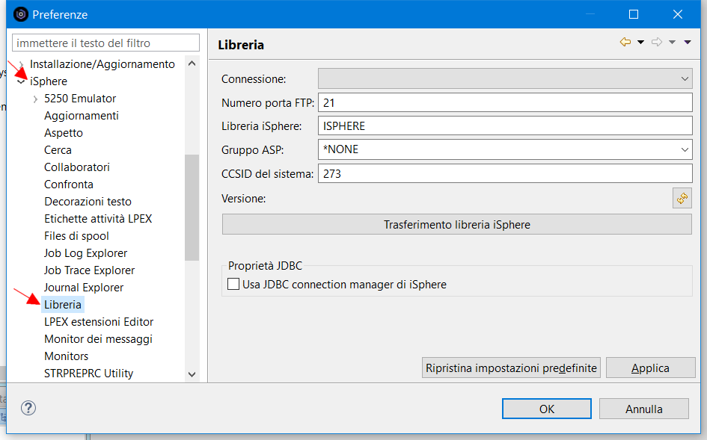Open the back-history dropdown arrow
The width and height of the screenshot is (707, 440).
coord(640,42)
